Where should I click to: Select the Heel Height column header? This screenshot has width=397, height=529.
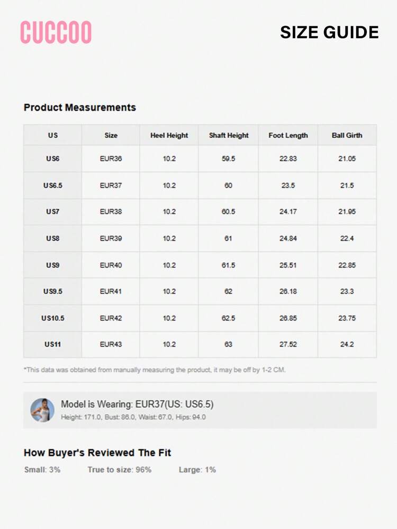pyautogui.click(x=169, y=135)
